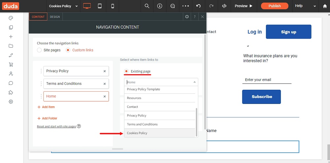The height and width of the screenshot is (163, 330).
Task: Grab the panel resize handle at bottom
Action: [117, 149]
